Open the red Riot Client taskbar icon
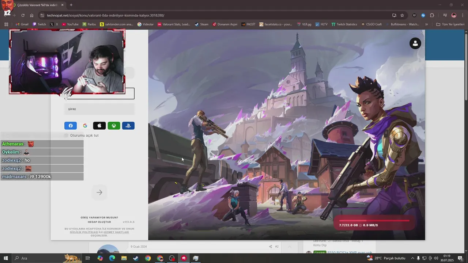The height and width of the screenshot is (263, 468). pos(184,258)
